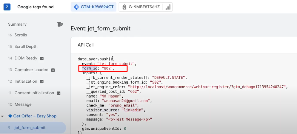Click the clear events trash icon
This screenshot has height=134, width=297.
coord(60,24)
